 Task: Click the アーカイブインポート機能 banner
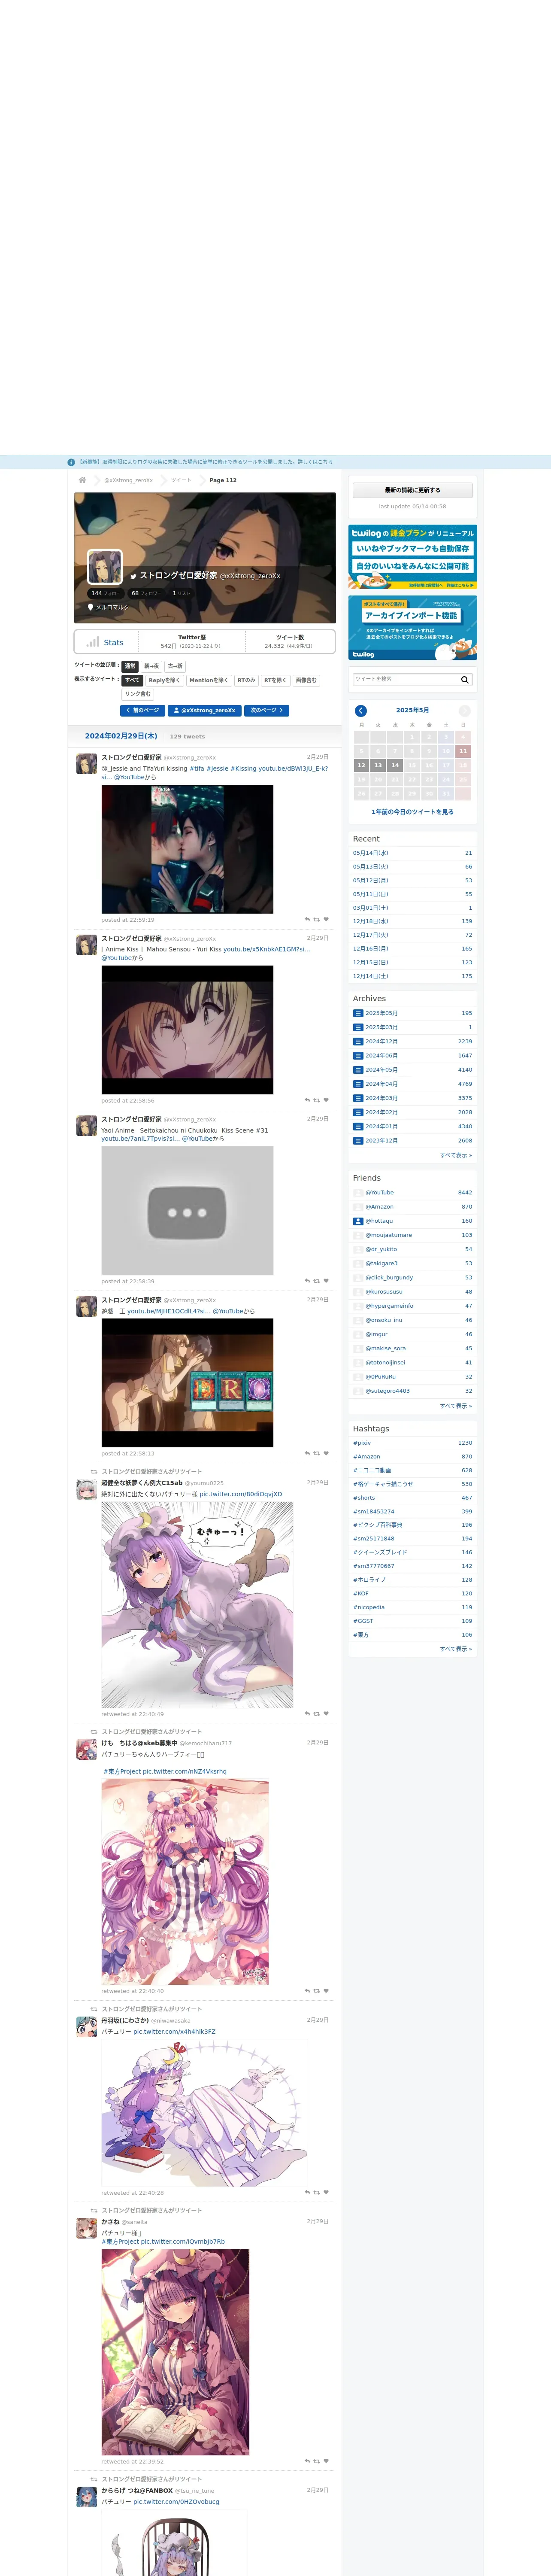[x=412, y=628]
